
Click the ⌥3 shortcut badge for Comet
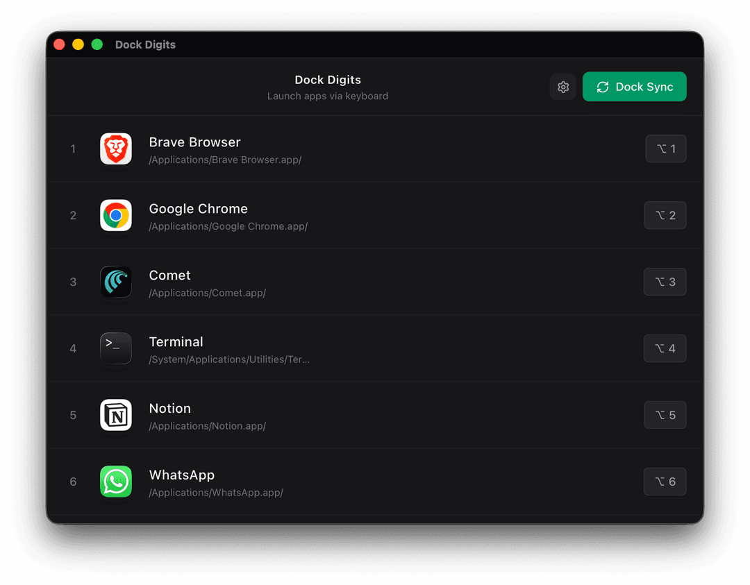[x=665, y=282]
